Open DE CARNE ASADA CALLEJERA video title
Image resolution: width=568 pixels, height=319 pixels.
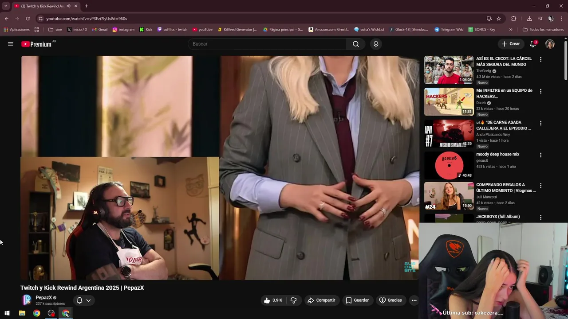(504, 125)
